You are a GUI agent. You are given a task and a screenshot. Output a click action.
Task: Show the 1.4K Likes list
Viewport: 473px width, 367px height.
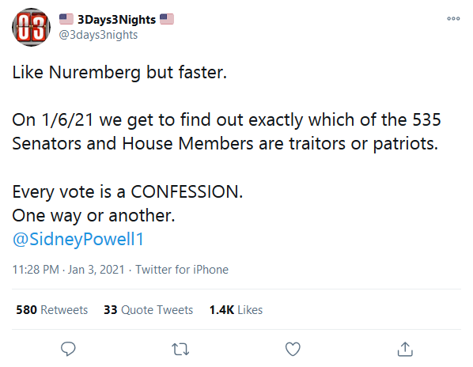pyautogui.click(x=236, y=310)
